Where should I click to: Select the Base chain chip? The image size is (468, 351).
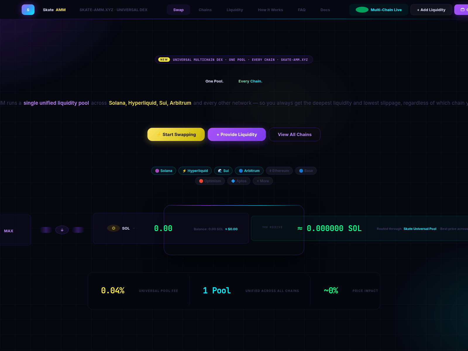(x=306, y=171)
